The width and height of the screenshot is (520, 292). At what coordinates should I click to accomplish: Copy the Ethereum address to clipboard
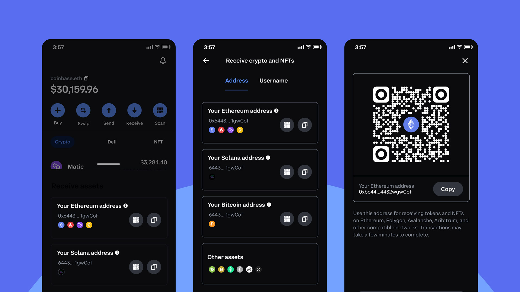point(447,189)
